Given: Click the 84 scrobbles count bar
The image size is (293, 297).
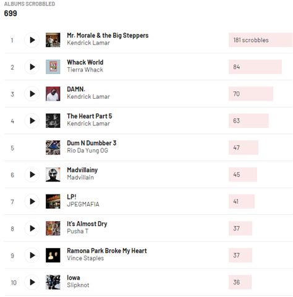Looking at the screenshot, I should [x=255, y=67].
